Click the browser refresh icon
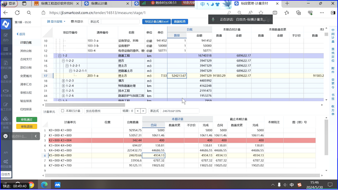The image size is (338, 190). (x=17, y=13)
